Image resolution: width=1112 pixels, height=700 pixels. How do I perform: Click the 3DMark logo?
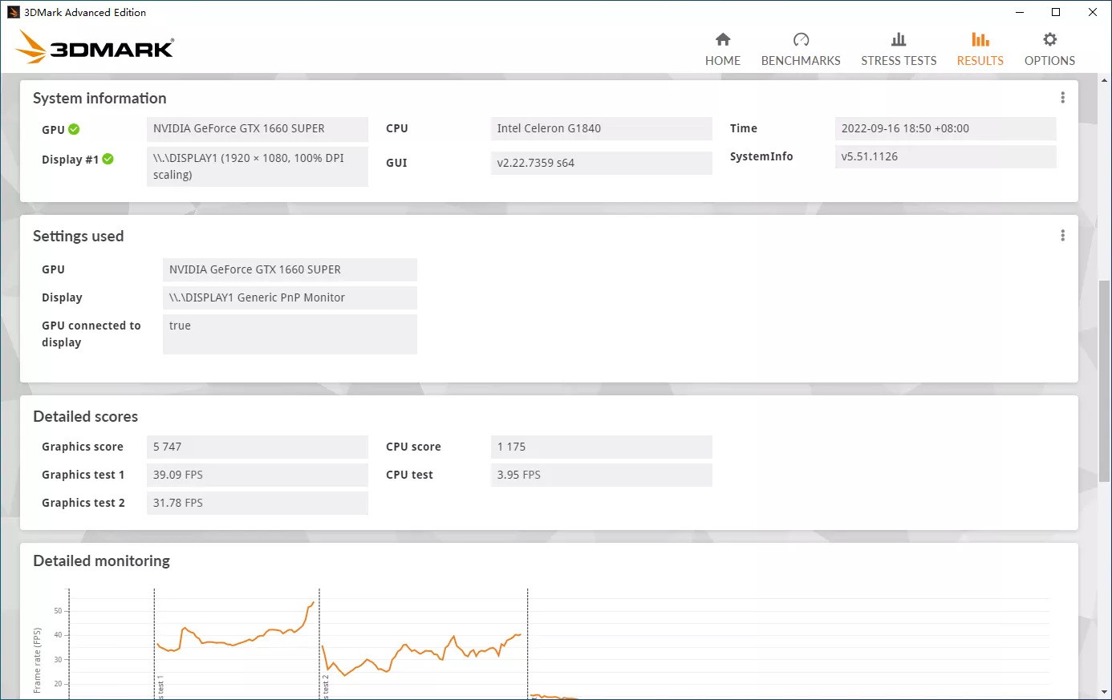pos(95,47)
